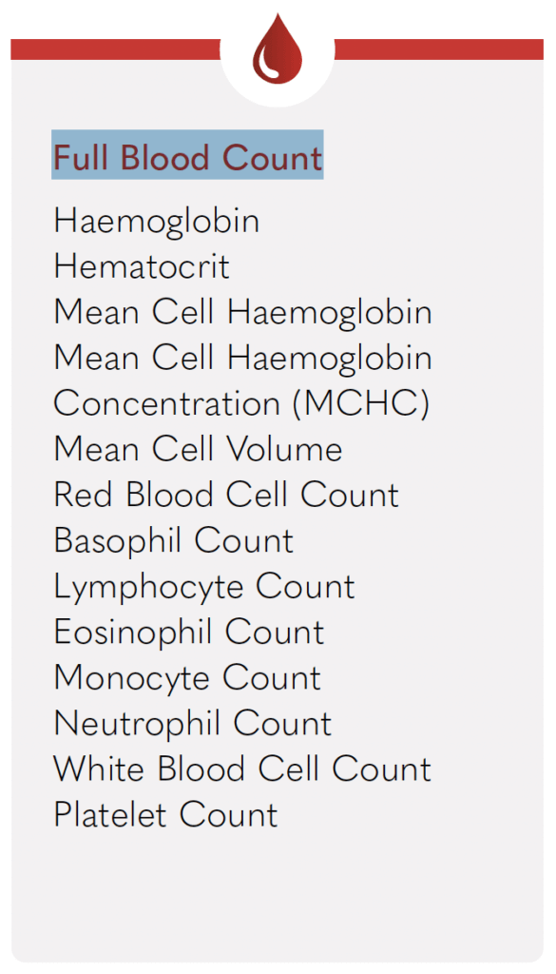Click empty grey card area below Platelet Count

click(x=278, y=894)
